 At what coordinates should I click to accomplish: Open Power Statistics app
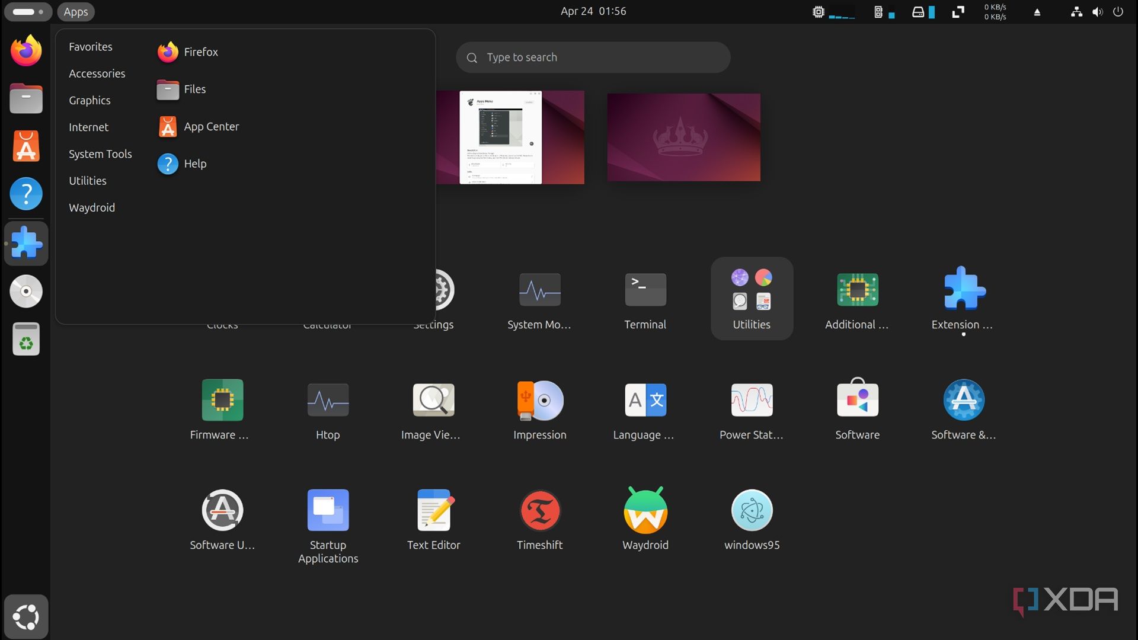click(x=752, y=409)
